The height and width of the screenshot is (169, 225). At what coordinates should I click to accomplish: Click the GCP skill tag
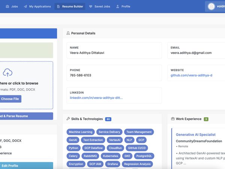coord(141,140)
